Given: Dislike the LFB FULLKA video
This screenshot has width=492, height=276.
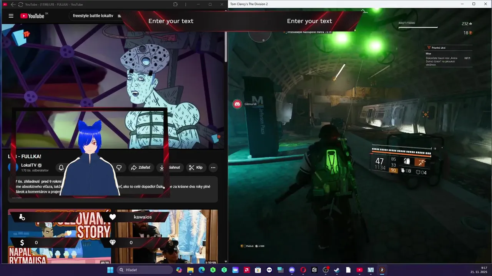Looking at the screenshot, I should point(119,168).
